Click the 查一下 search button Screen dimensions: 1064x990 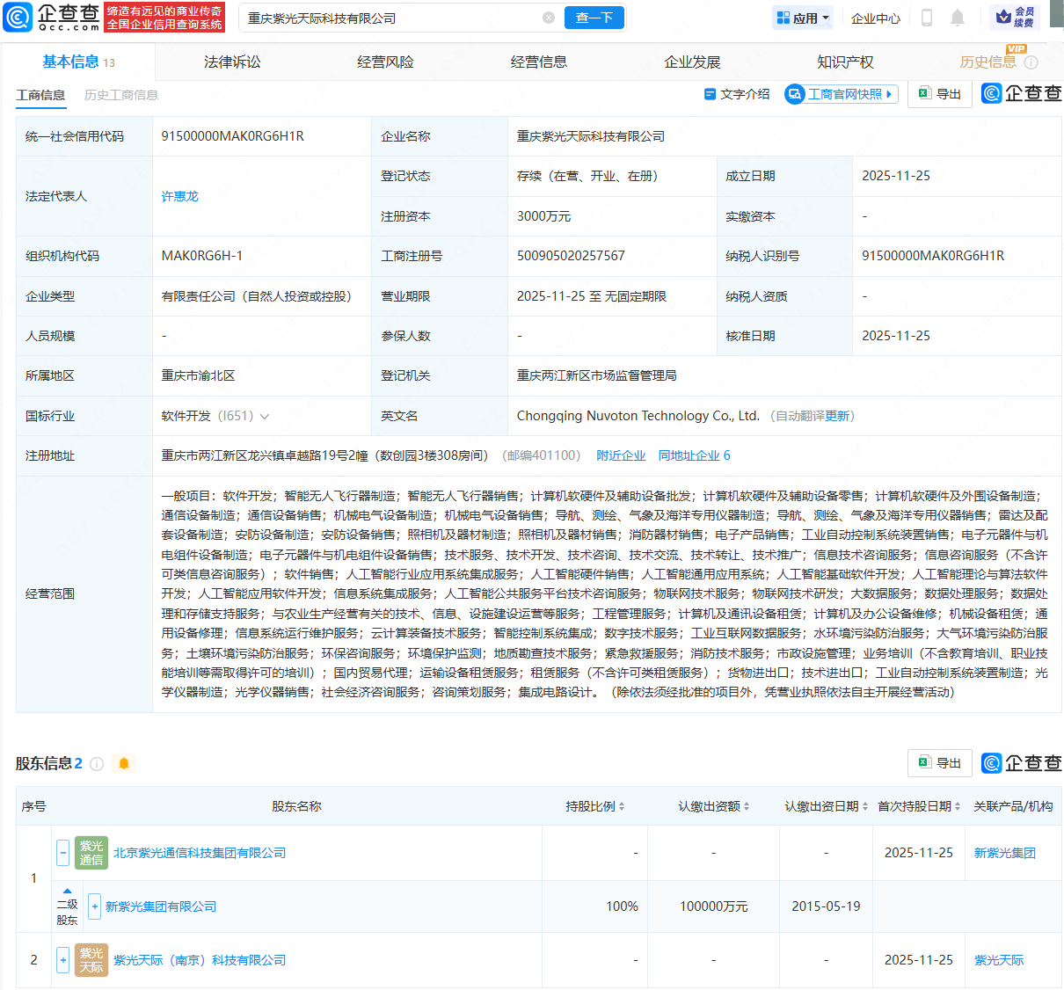pyautogui.click(x=594, y=17)
